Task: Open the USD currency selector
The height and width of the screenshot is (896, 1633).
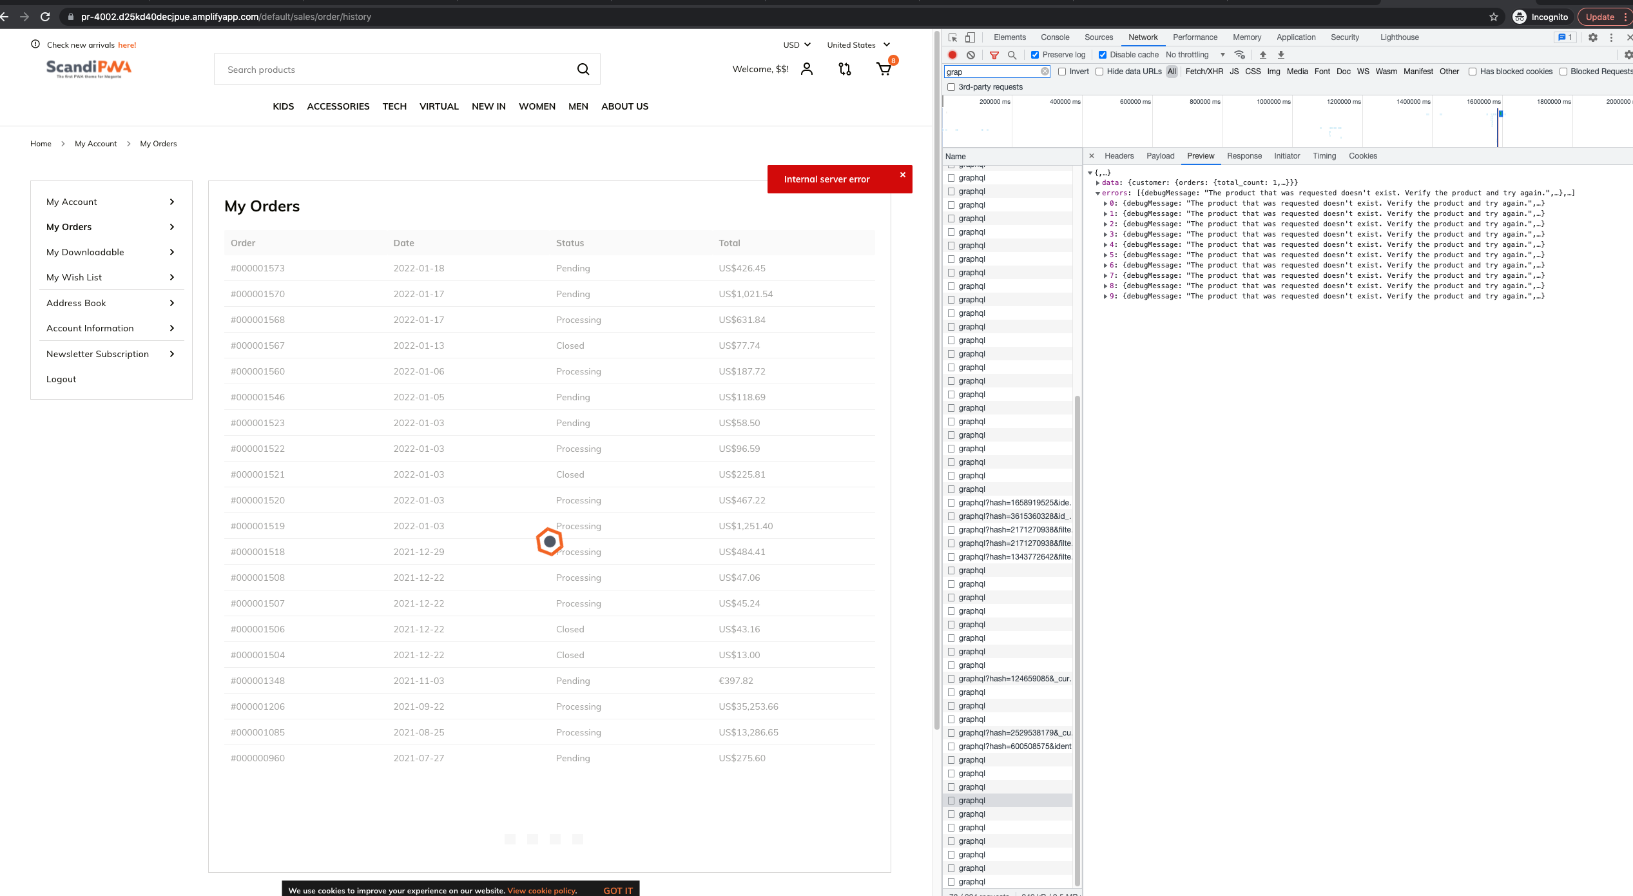Action: click(797, 44)
